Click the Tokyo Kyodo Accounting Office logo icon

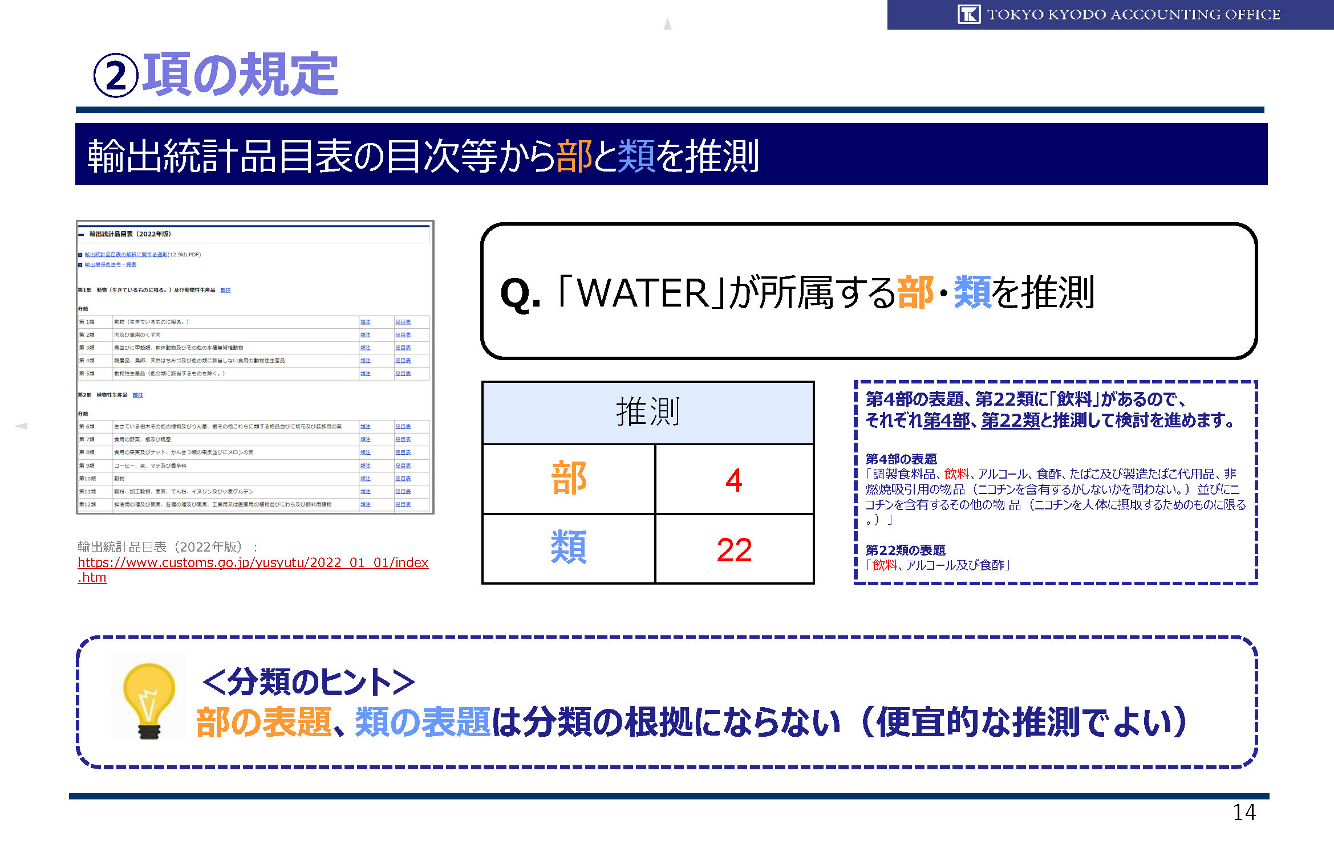968,14
